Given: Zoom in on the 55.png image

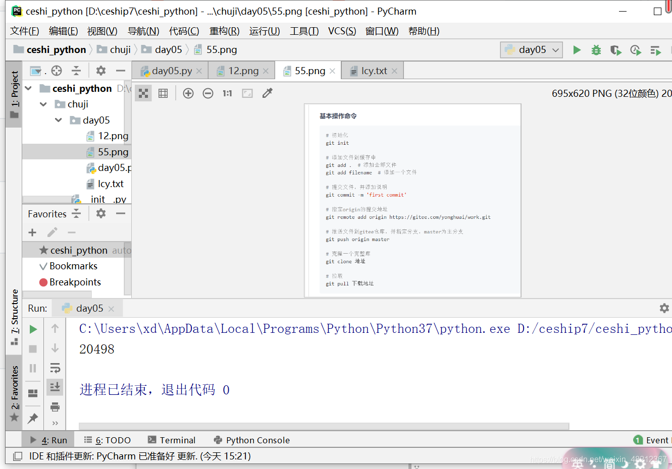Looking at the screenshot, I should [x=188, y=93].
